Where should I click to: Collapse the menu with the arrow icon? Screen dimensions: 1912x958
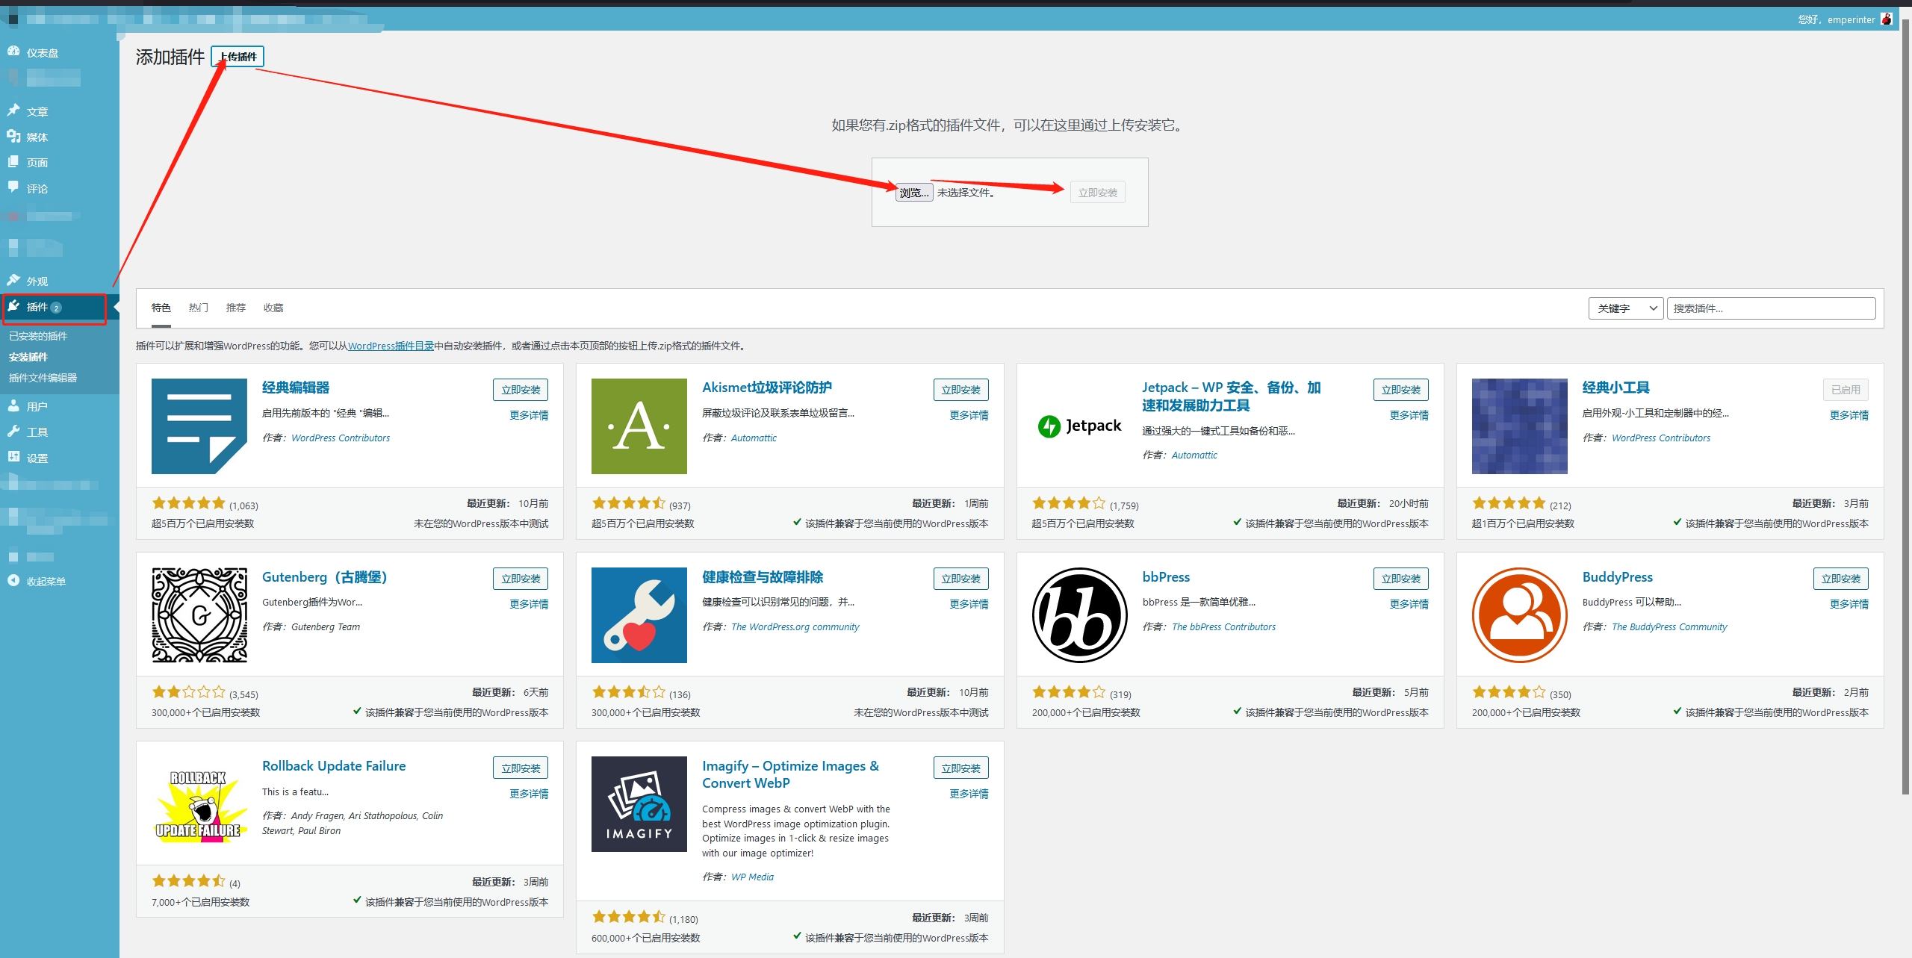click(13, 580)
